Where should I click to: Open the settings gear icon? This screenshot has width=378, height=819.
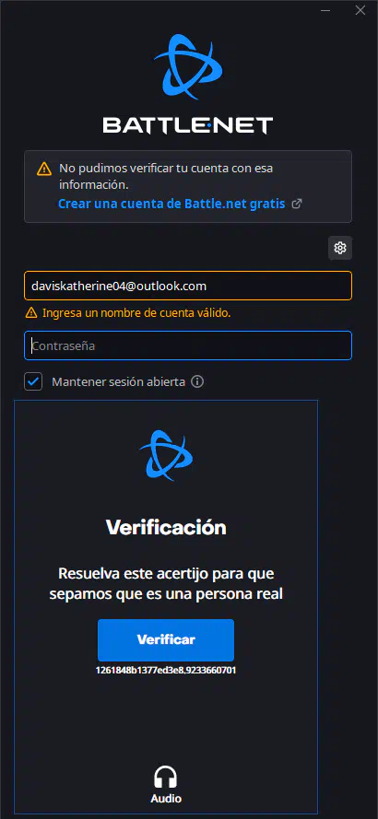click(x=340, y=248)
